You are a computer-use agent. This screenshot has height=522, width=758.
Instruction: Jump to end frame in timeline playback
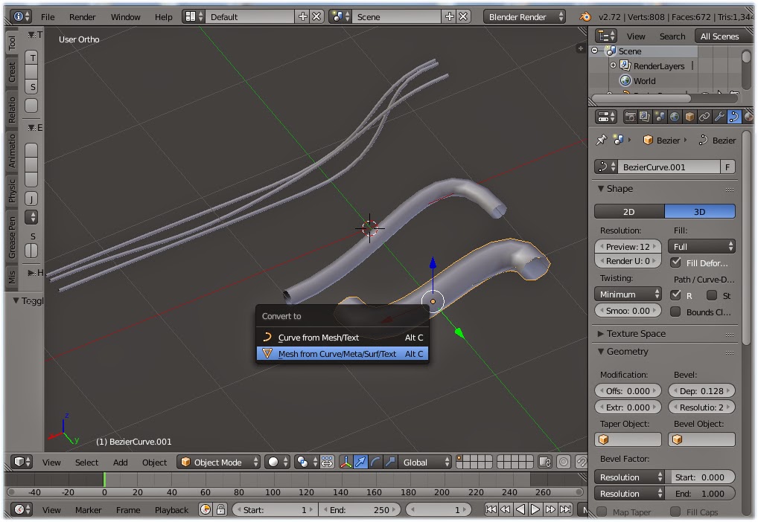(x=565, y=510)
